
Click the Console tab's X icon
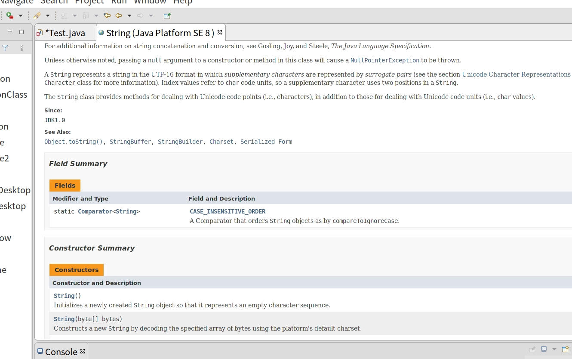(83, 351)
